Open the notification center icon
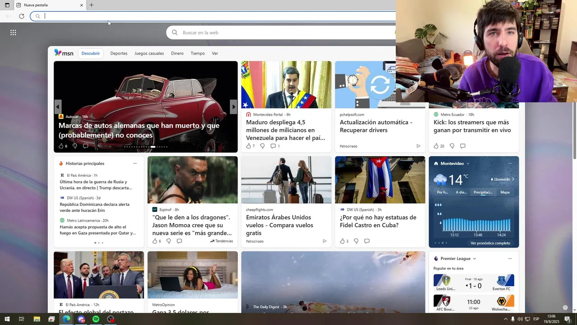Image resolution: width=577 pixels, height=325 pixels. click(568, 319)
